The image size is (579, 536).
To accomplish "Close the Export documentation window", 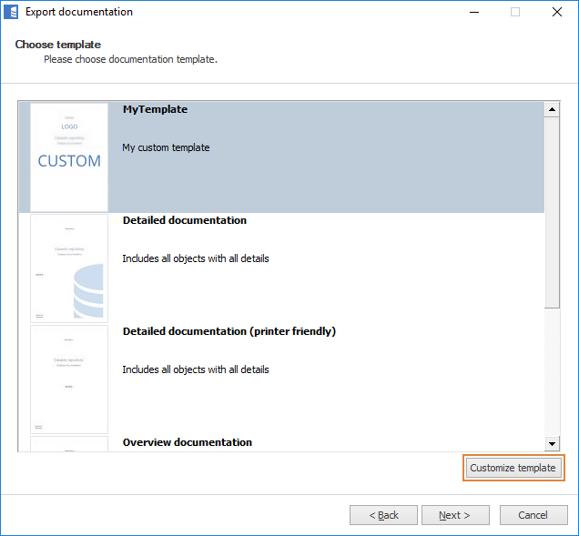I will pos(556,13).
